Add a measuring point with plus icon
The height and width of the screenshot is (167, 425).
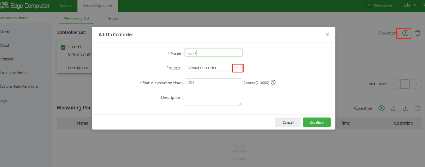coord(381,108)
